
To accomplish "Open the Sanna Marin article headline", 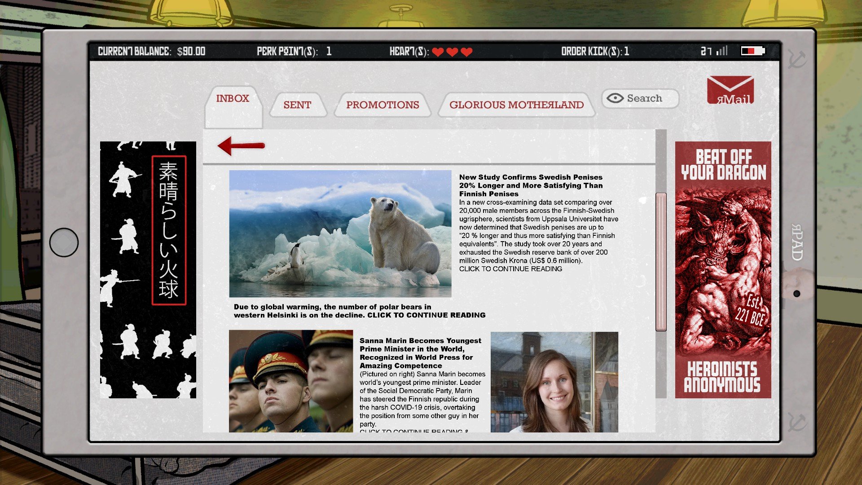I will [420, 353].
